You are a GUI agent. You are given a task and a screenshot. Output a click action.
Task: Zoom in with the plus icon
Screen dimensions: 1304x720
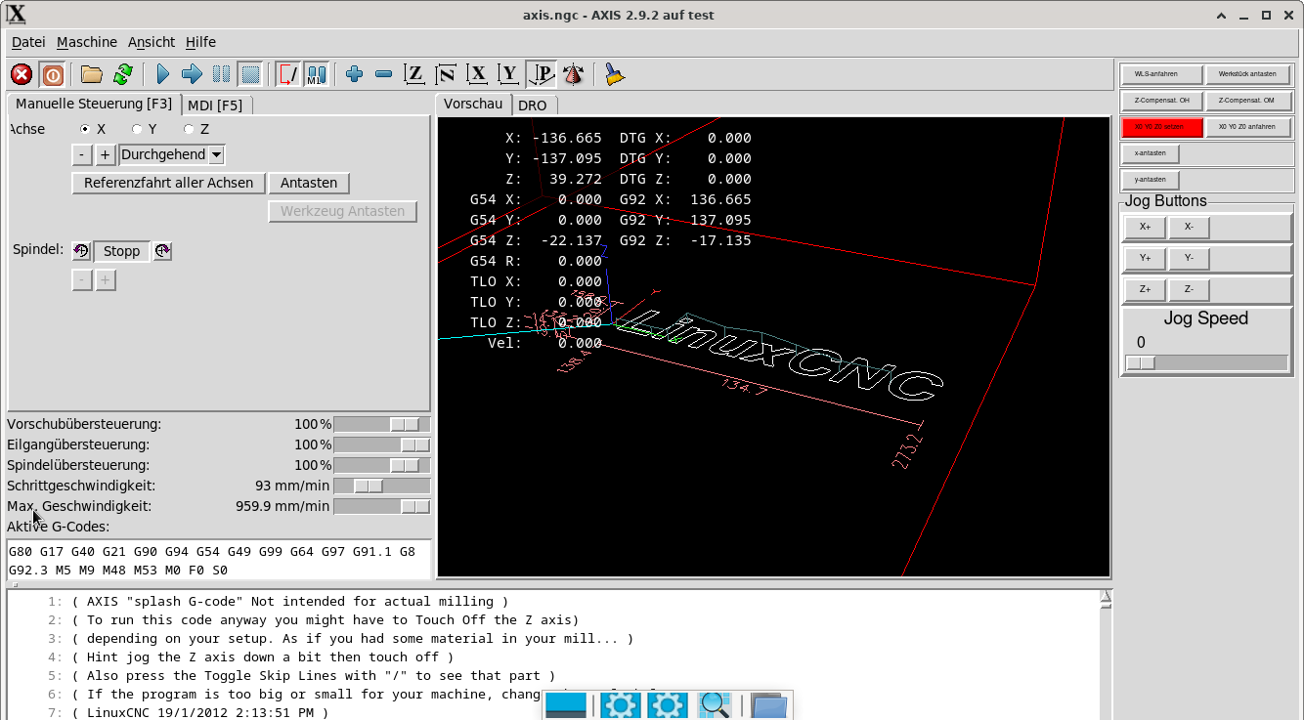(x=355, y=74)
